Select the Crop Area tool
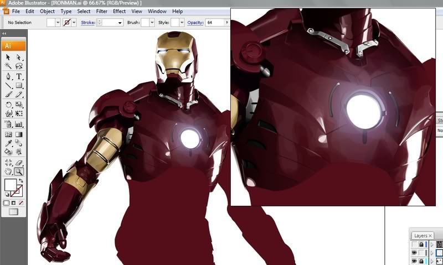The width and height of the screenshot is (443, 265). coord(8,163)
